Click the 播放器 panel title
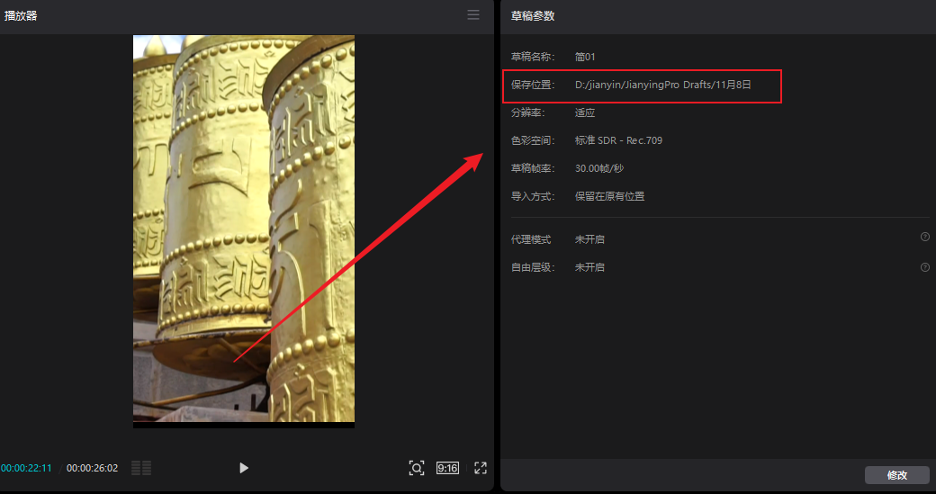936x494 pixels. 21,16
